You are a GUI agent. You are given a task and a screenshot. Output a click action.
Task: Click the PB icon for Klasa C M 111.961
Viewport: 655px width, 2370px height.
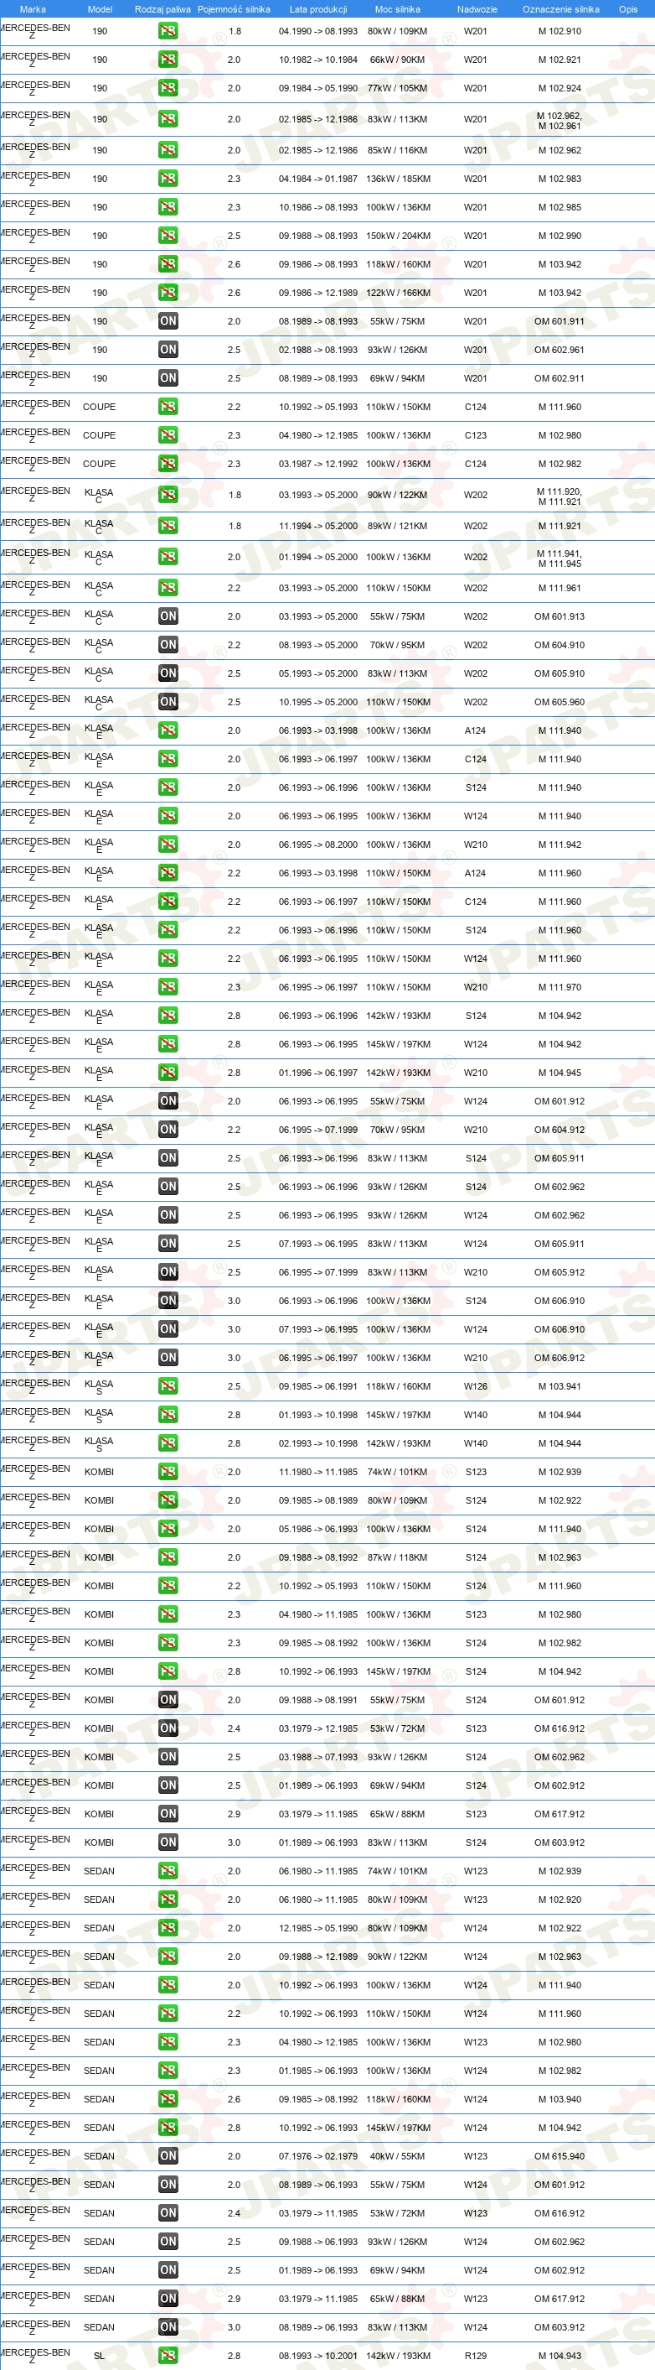[x=168, y=588]
